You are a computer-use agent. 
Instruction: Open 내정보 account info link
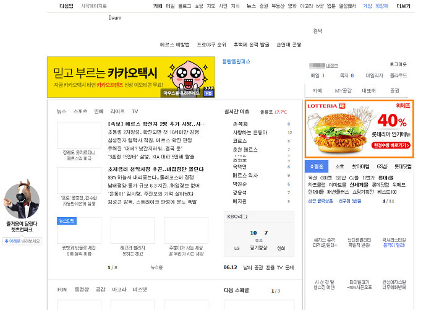click(x=332, y=66)
